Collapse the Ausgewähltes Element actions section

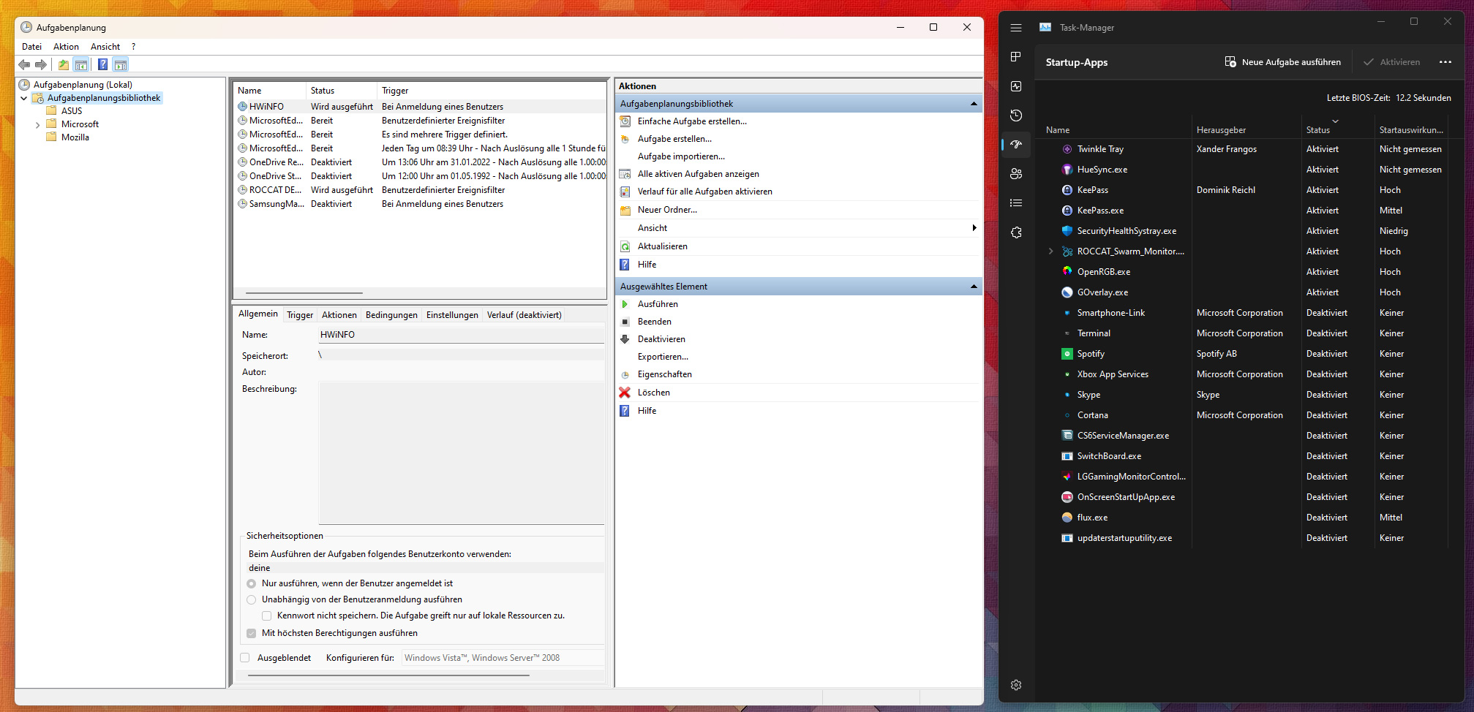point(974,287)
